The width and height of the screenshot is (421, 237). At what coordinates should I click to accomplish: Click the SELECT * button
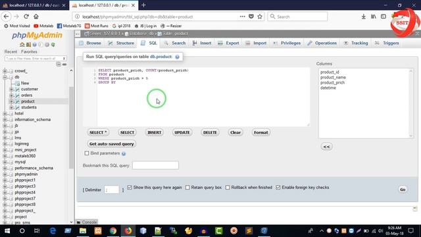click(x=98, y=132)
